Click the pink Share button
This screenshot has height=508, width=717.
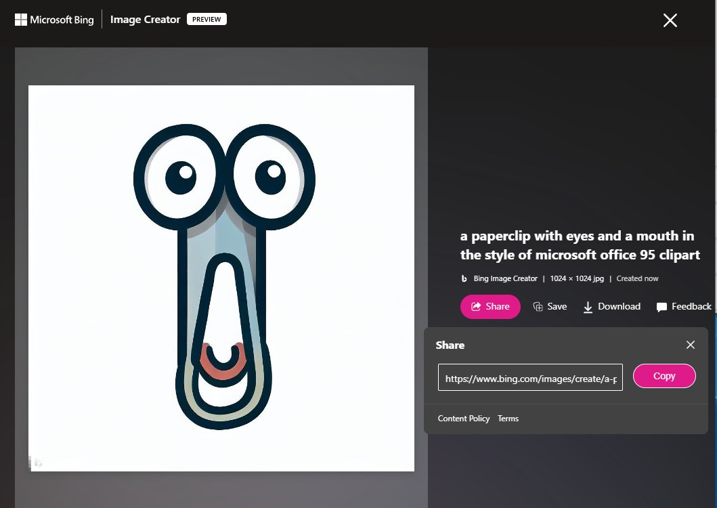[x=490, y=307]
